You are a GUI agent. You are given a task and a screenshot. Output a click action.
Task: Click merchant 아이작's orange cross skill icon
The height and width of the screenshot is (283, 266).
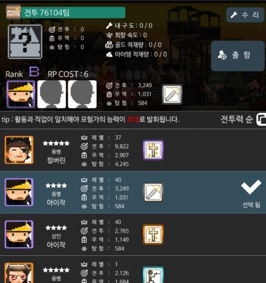pos(153,234)
